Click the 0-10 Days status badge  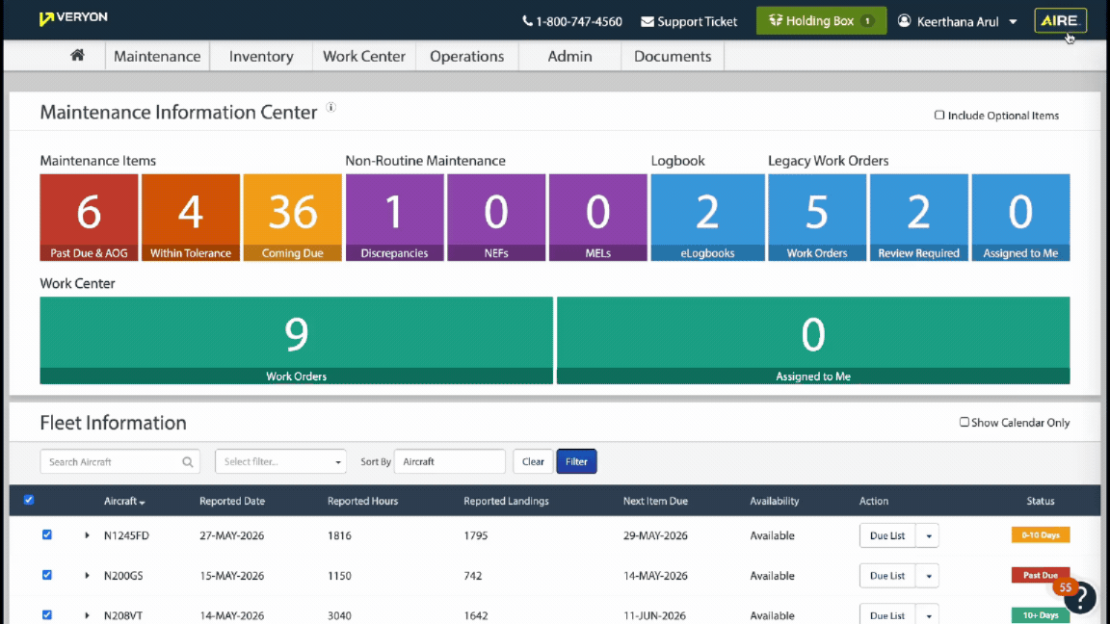tap(1041, 534)
